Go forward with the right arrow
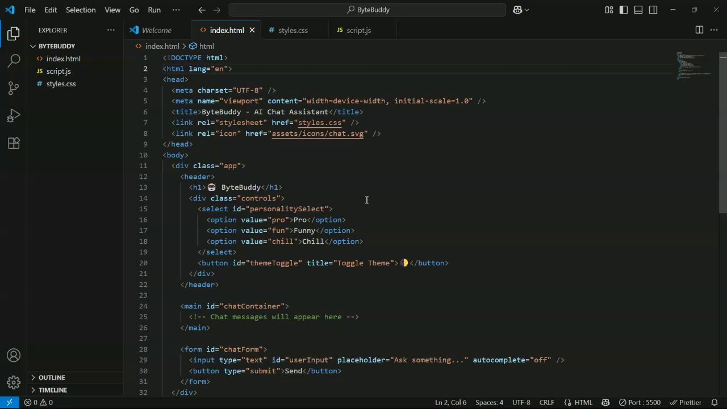727x409 pixels. coord(218,10)
